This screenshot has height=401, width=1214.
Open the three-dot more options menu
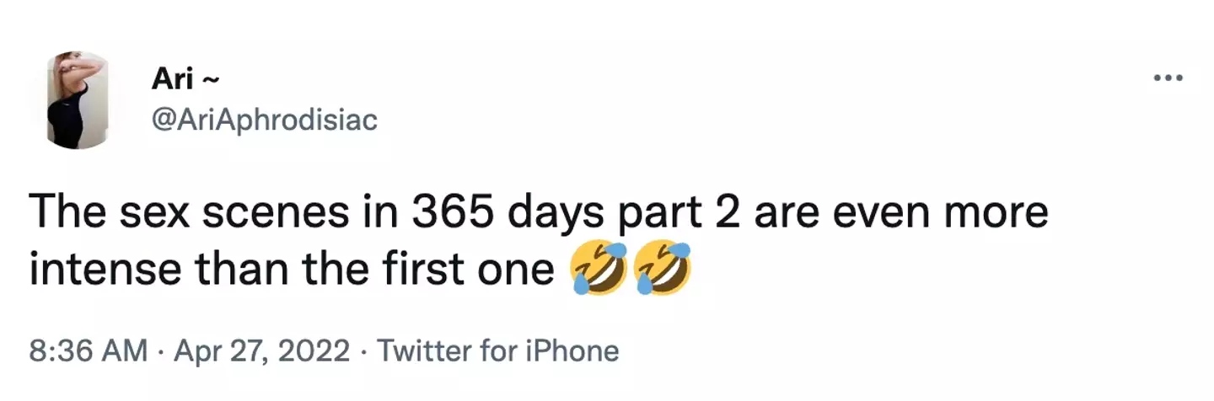1168,78
